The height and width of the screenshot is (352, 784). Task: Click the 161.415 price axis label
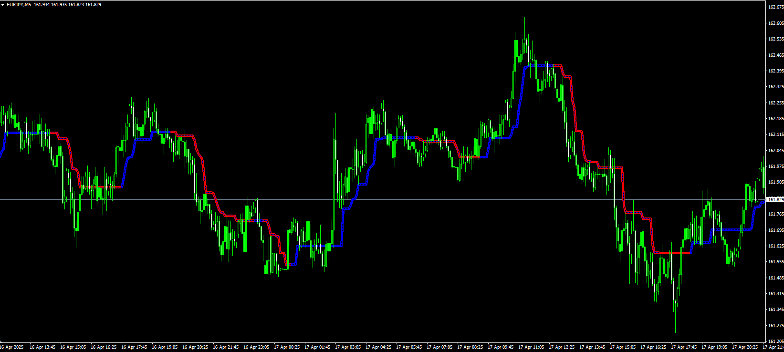775,293
